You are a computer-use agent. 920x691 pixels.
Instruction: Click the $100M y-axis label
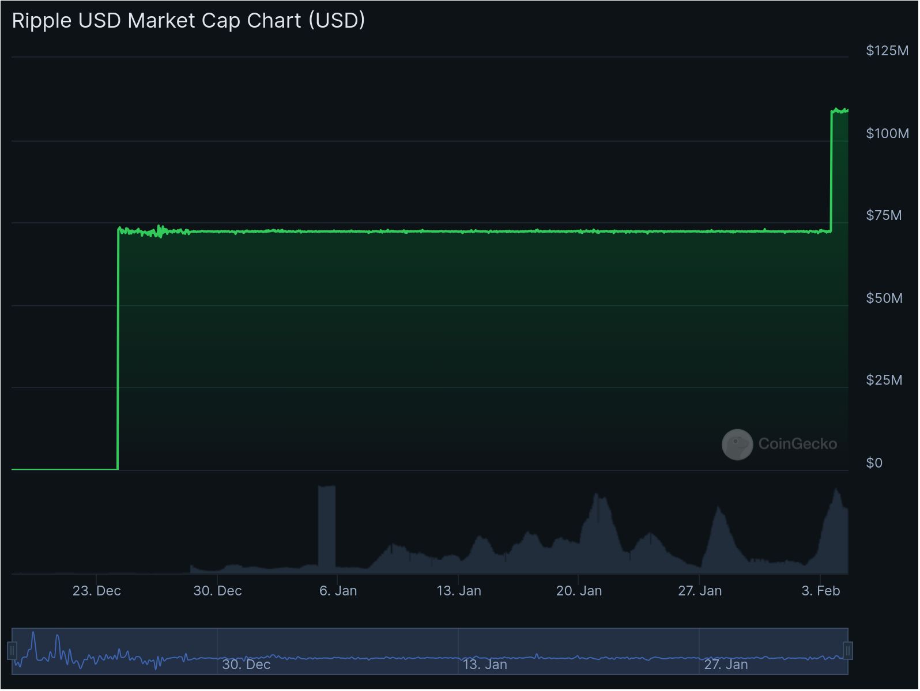click(887, 134)
